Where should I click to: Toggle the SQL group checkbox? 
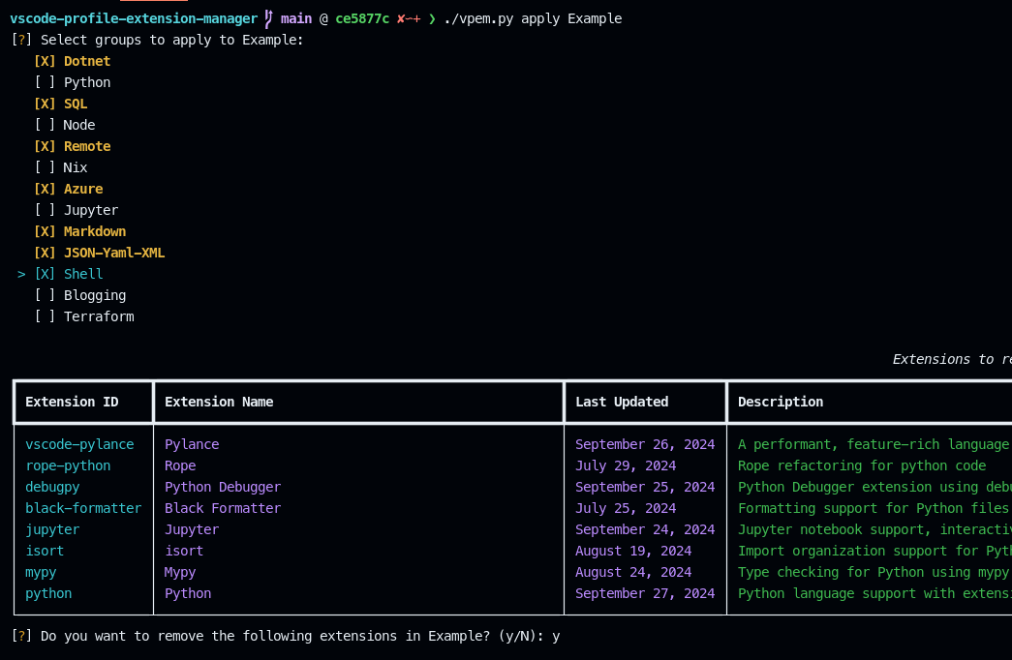pyautogui.click(x=45, y=104)
